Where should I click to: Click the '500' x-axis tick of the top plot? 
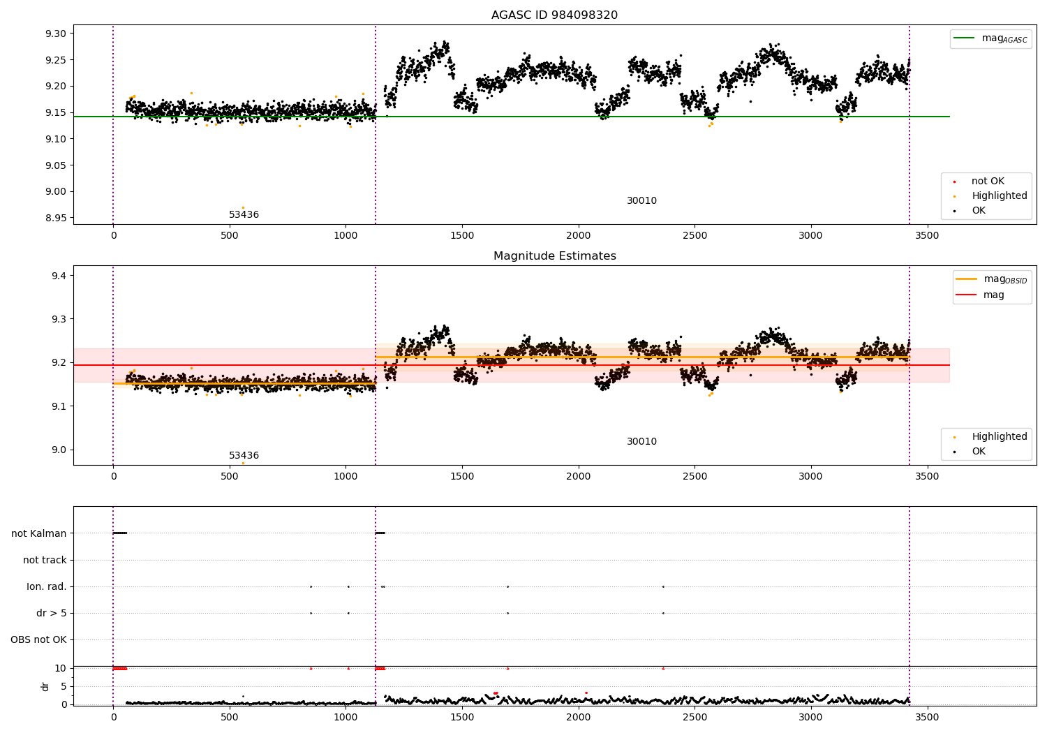point(230,235)
